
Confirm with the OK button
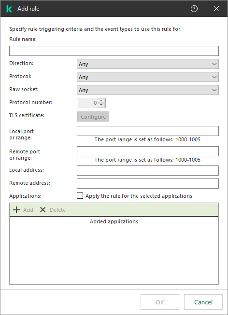coord(160,302)
